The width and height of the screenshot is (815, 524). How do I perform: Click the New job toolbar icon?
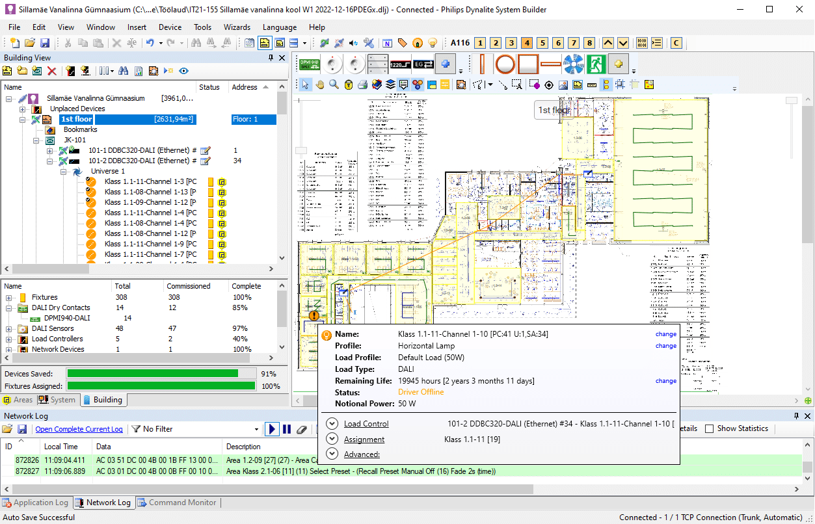15,43
